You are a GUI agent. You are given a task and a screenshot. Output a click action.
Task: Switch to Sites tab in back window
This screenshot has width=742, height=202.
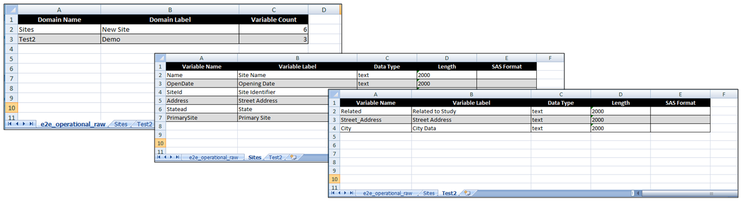point(120,124)
